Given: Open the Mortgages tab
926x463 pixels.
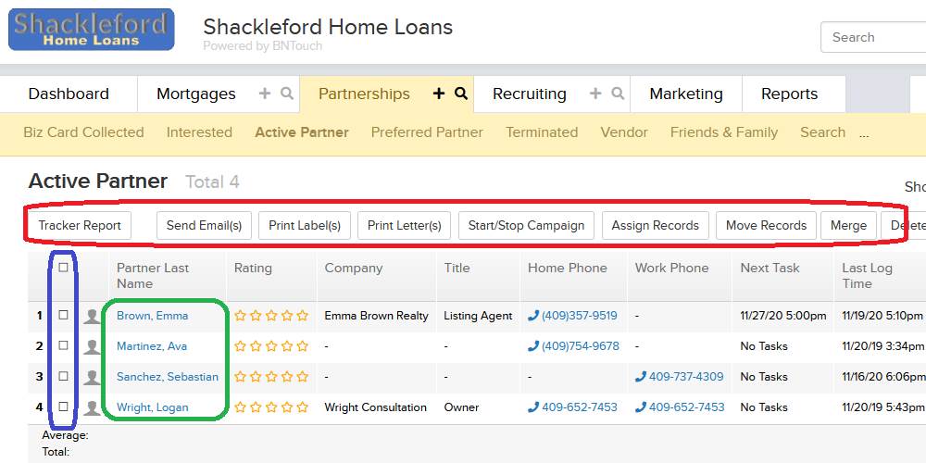Looking at the screenshot, I should tap(196, 94).
